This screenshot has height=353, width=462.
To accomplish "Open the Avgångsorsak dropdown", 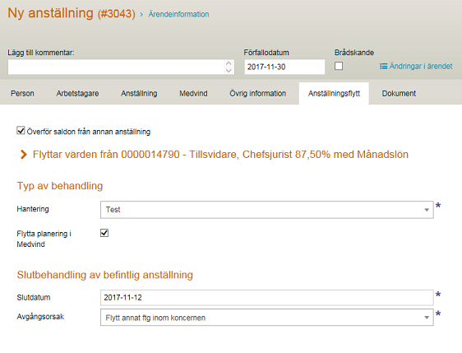I will [266, 318].
